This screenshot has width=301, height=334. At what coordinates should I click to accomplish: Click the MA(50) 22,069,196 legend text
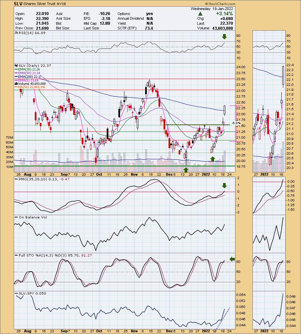pyautogui.click(x=31, y=87)
